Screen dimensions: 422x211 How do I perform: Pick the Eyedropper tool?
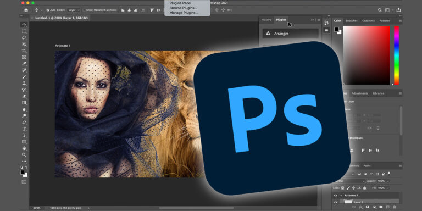click(24, 64)
